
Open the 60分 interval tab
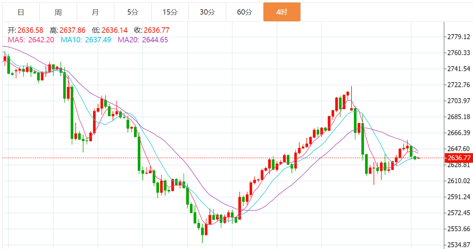(245, 12)
